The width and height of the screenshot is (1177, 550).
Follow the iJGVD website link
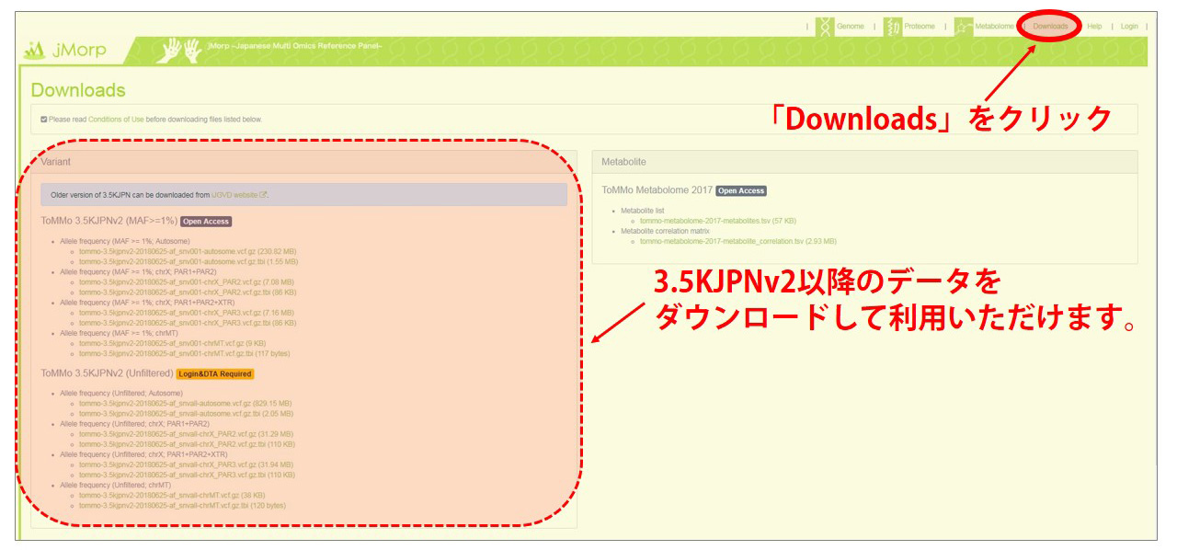click(234, 195)
